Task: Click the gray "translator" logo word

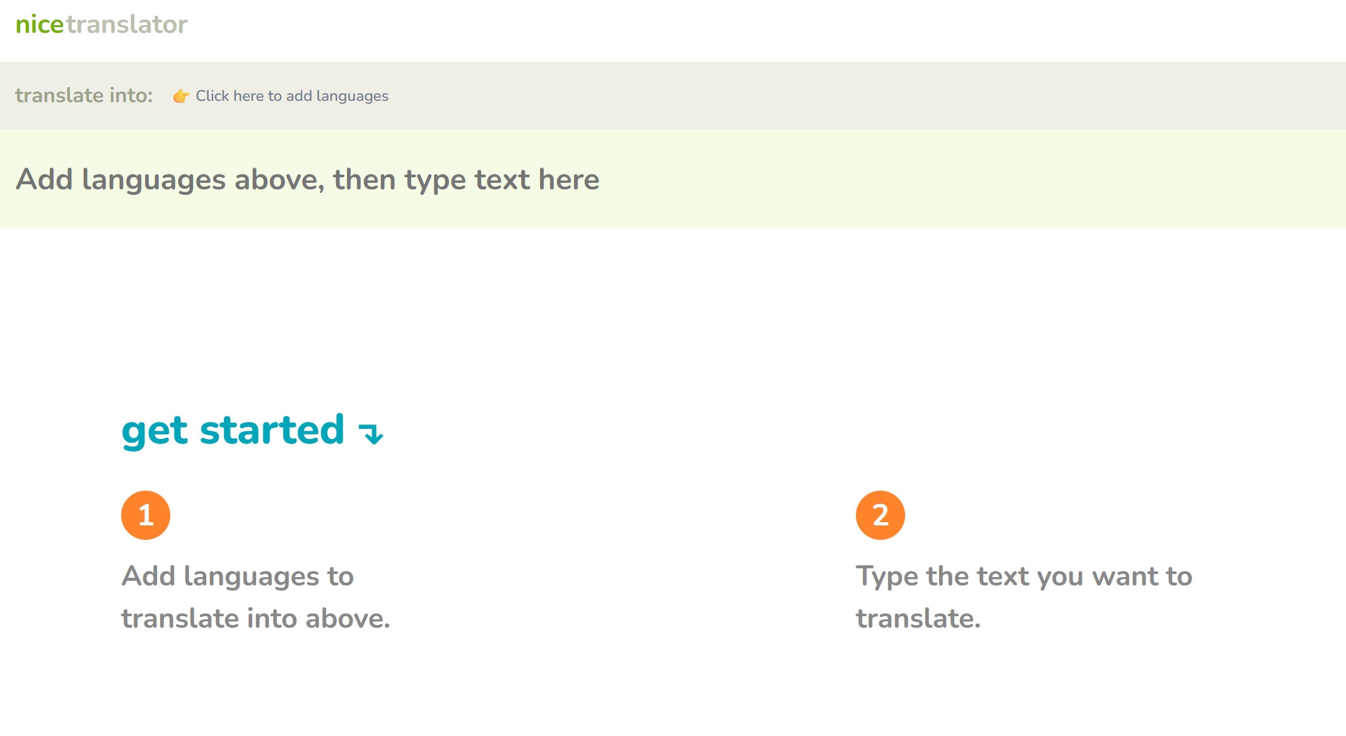Action: pos(127,25)
